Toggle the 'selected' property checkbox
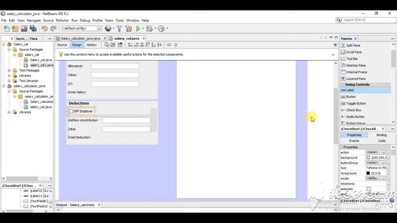 (x=368, y=189)
